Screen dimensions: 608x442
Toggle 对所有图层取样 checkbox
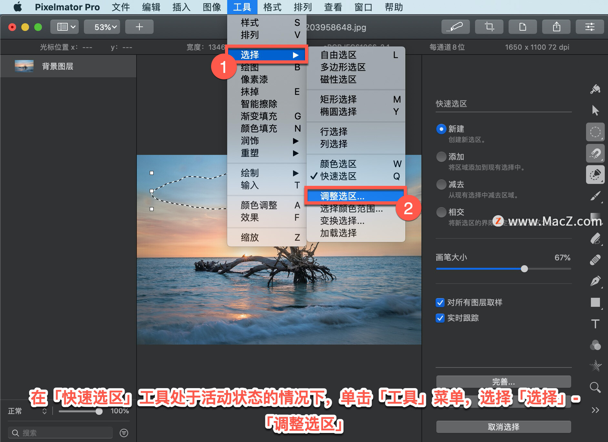[x=440, y=303]
